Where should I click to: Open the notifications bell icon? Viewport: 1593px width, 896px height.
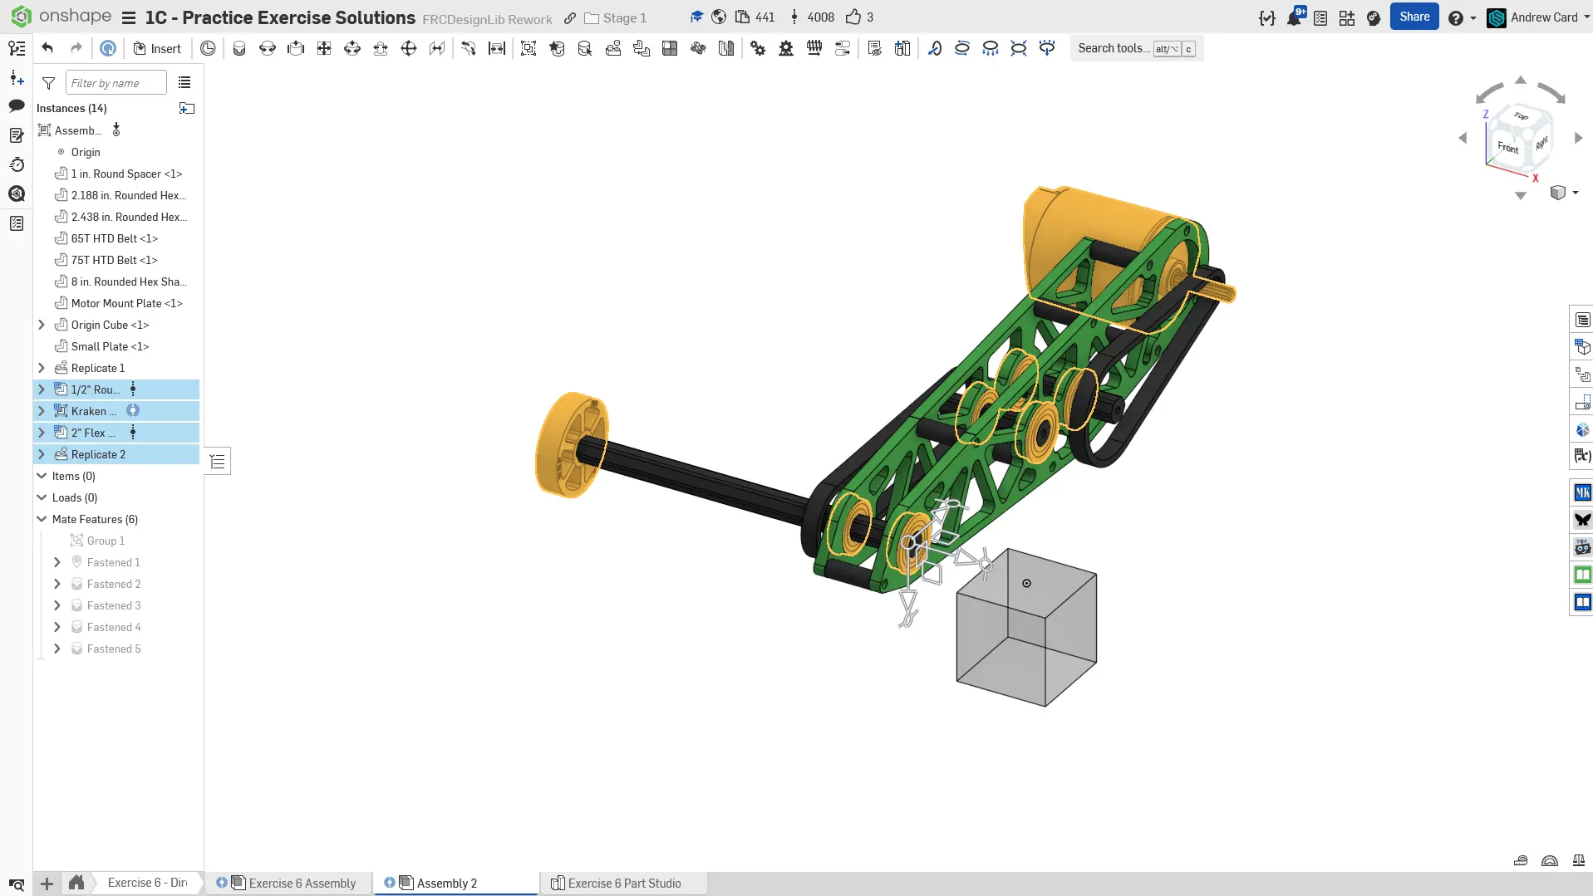[1294, 17]
